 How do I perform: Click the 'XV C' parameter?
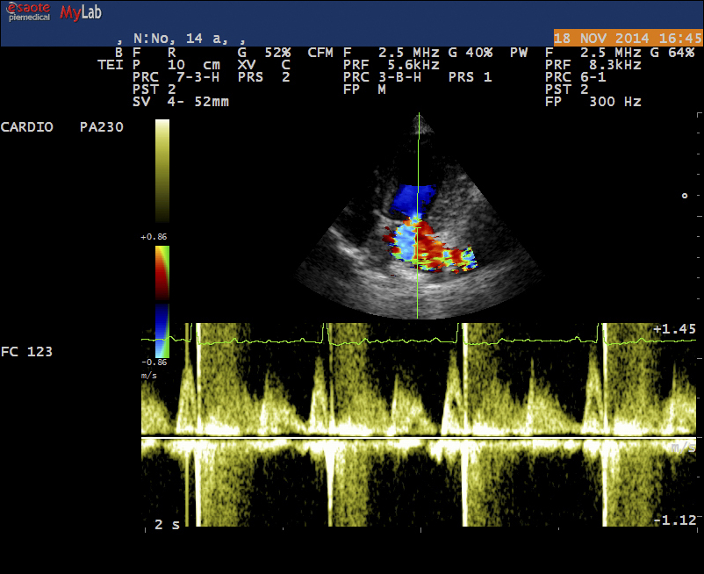coord(264,65)
